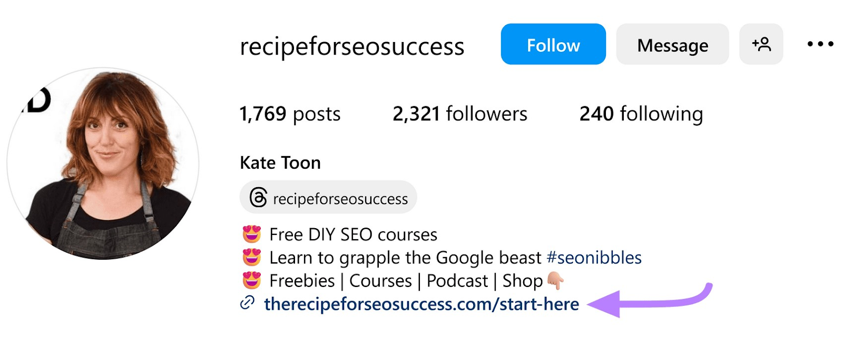The width and height of the screenshot is (843, 338).
Task: Click the recipeforseosuccess username heading
Action: point(352,46)
